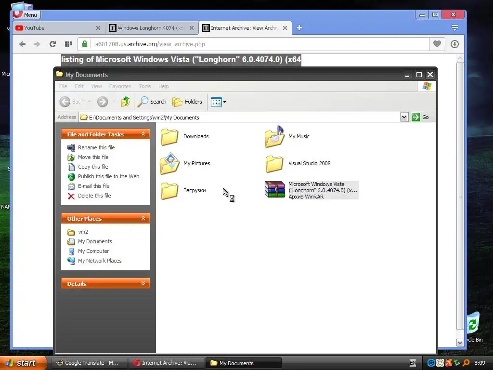
Task: Open the View menu
Action: point(96,86)
